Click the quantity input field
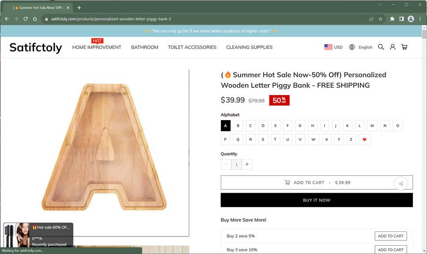Viewport: 427px width, 254px height. (x=236, y=164)
